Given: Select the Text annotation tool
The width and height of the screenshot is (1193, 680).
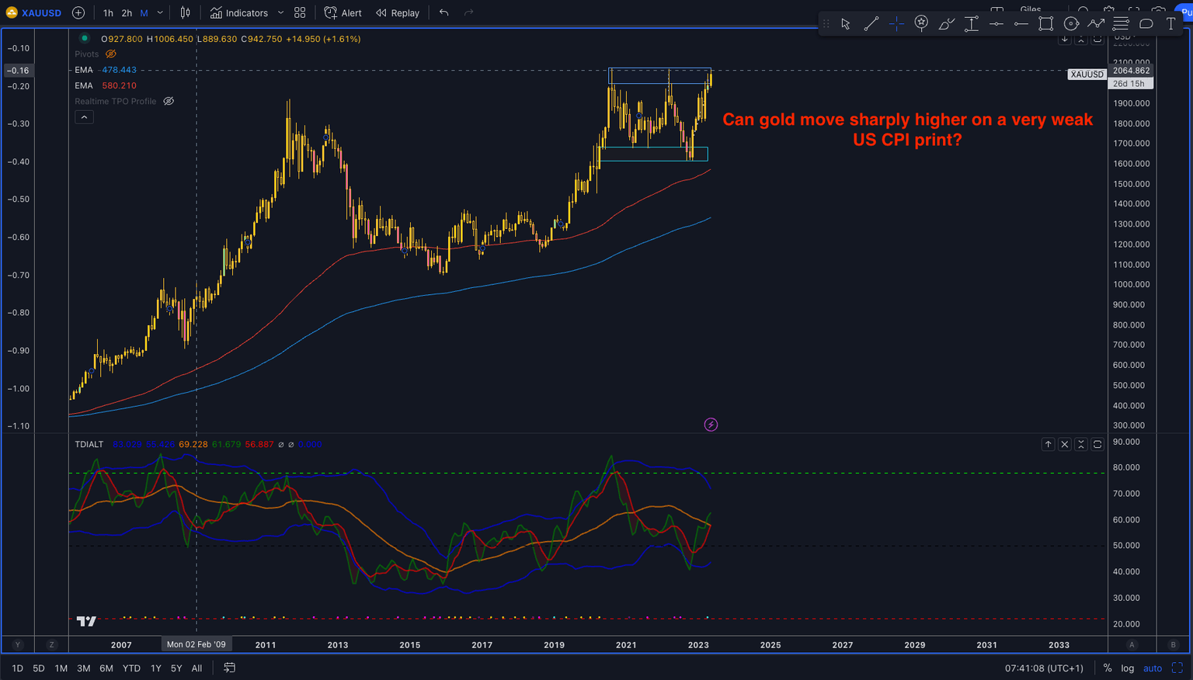Looking at the screenshot, I should pos(1170,23).
